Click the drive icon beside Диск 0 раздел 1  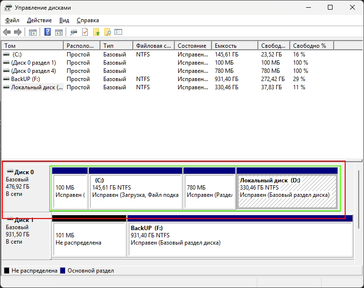(6, 63)
